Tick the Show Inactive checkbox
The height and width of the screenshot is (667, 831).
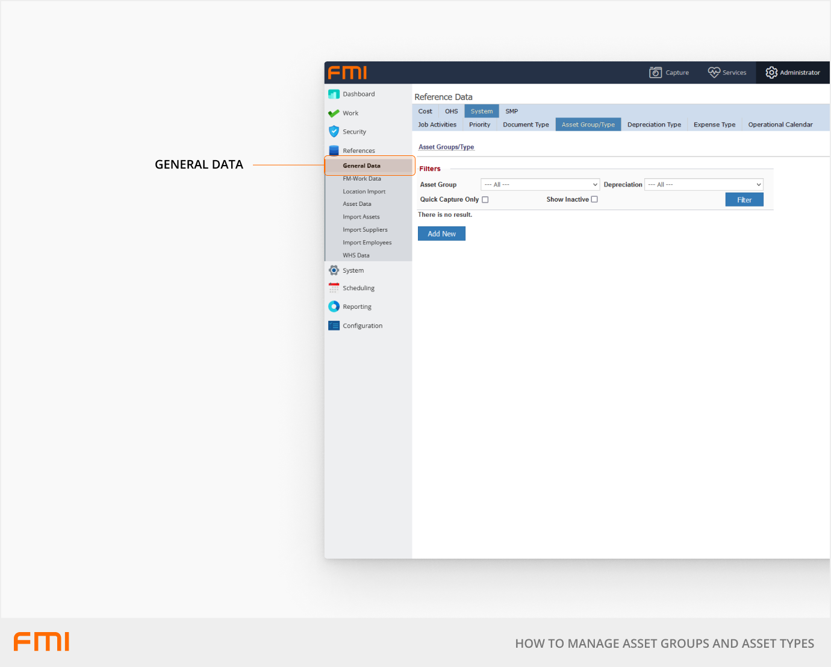[594, 199]
